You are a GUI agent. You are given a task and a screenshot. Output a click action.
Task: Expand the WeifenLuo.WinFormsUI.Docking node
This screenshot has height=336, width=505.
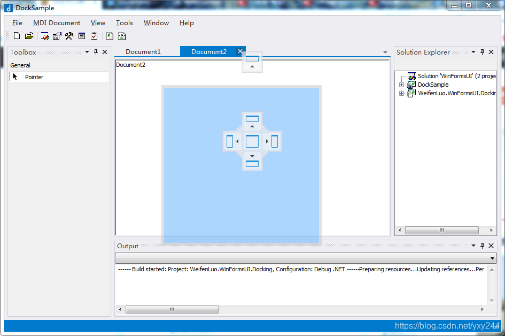402,94
